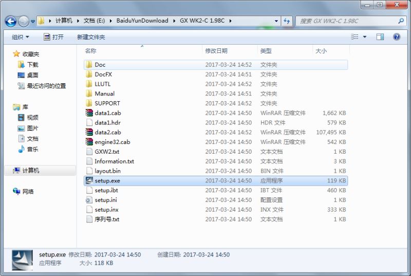Select GXW2.txt file icon
The width and height of the screenshot is (411, 276).
(x=89, y=152)
